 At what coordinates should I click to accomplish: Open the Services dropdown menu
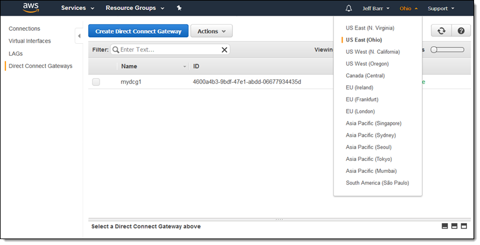tap(78, 8)
